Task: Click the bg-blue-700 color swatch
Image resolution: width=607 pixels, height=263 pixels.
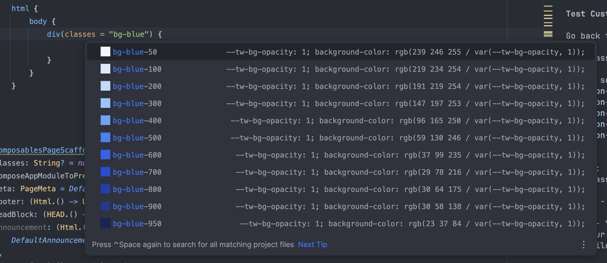Action: pyautogui.click(x=105, y=172)
